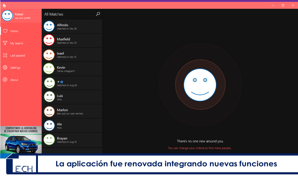The image size is (298, 178).
Task: Select the star icon next to the verified match
Action: tap(58, 82)
